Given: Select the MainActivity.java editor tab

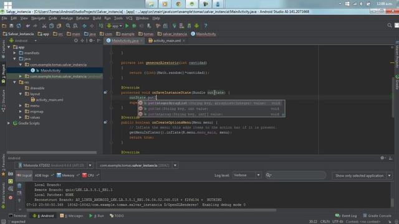Looking at the screenshot, I should (124, 40).
